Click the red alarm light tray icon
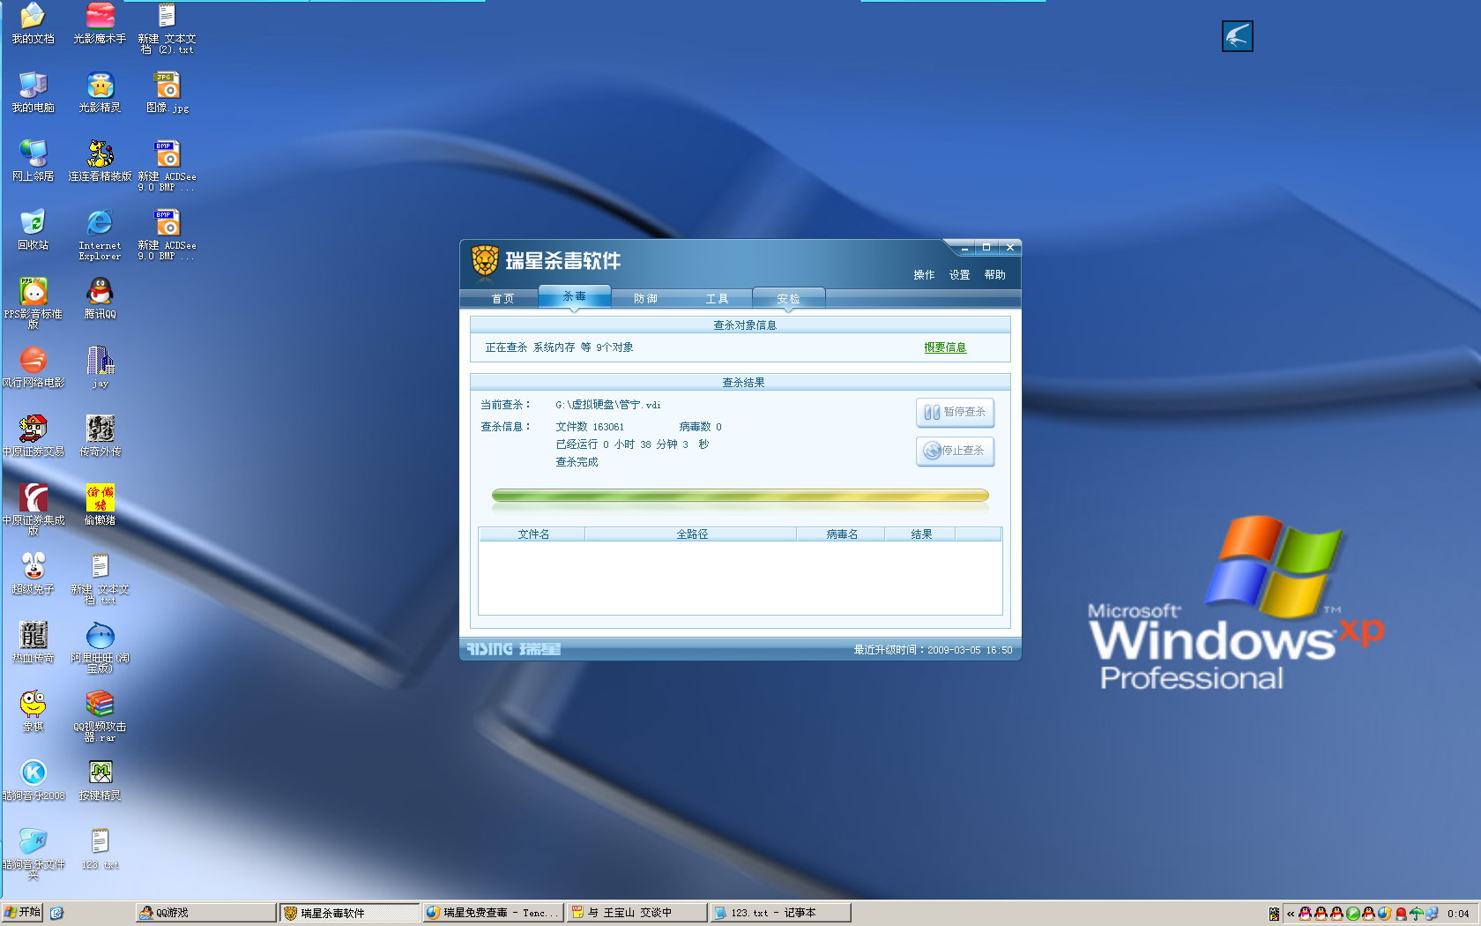This screenshot has height=926, width=1481. pyautogui.click(x=1401, y=914)
